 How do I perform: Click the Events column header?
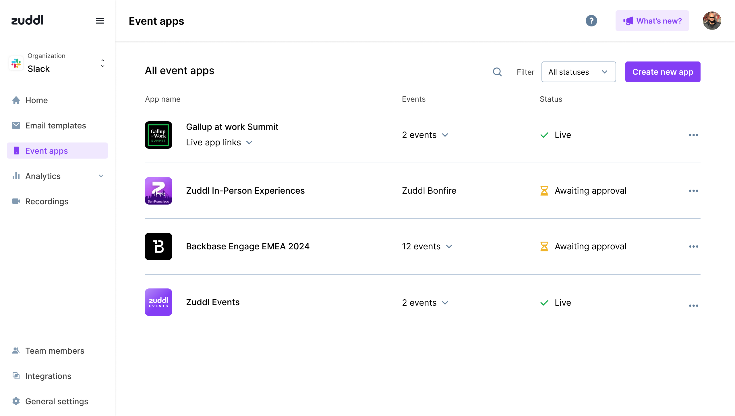(x=413, y=99)
